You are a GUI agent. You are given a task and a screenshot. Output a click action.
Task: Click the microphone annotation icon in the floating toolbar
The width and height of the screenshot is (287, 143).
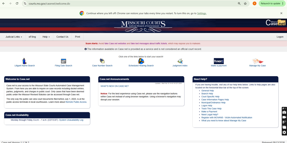point(284,122)
